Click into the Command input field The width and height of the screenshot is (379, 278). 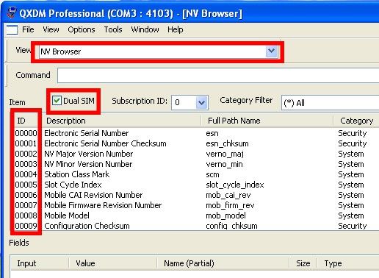click(x=218, y=75)
